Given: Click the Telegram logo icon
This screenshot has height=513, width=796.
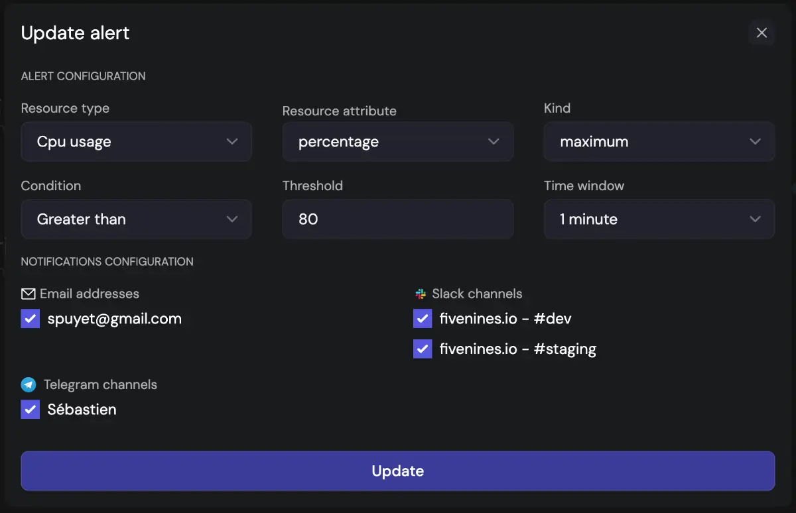Looking at the screenshot, I should (28, 384).
